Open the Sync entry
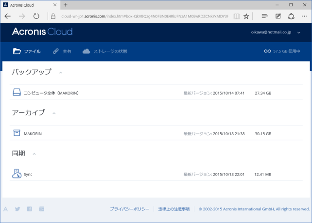The height and width of the screenshot is (223, 312). [28, 175]
